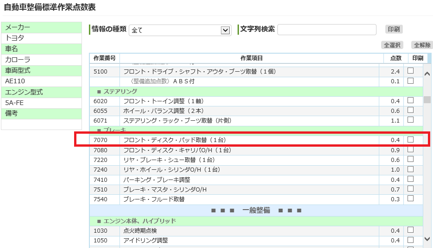Viewport: 433px width, 248px height.
Task: Check the print box for row 7510
Action: (411, 189)
